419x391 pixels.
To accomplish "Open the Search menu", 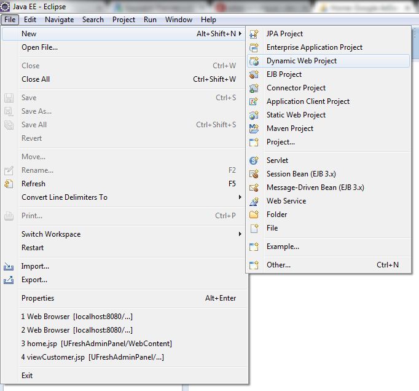I will tap(93, 20).
